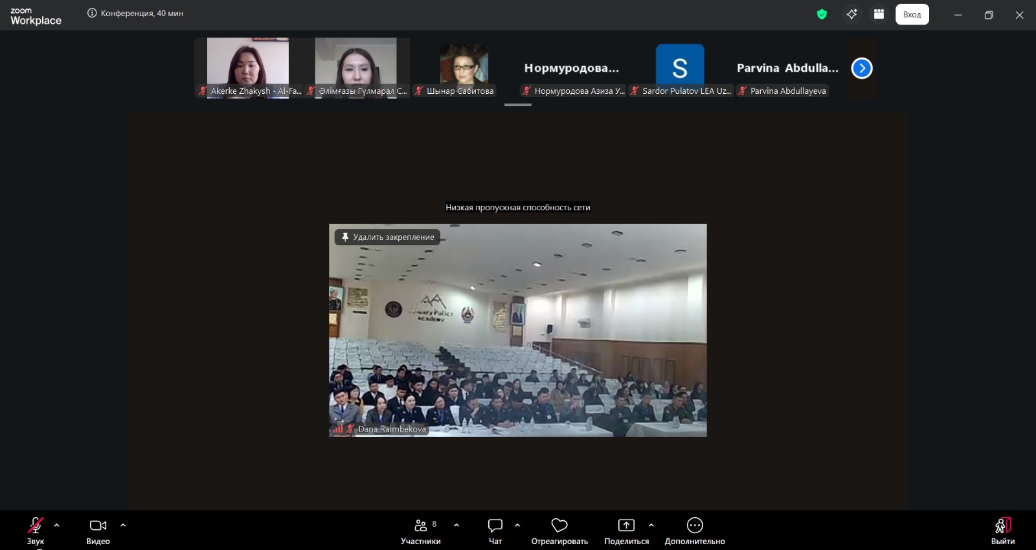Select Parvina Abdullayeva participant tile
The height and width of the screenshot is (550, 1036).
[787, 67]
